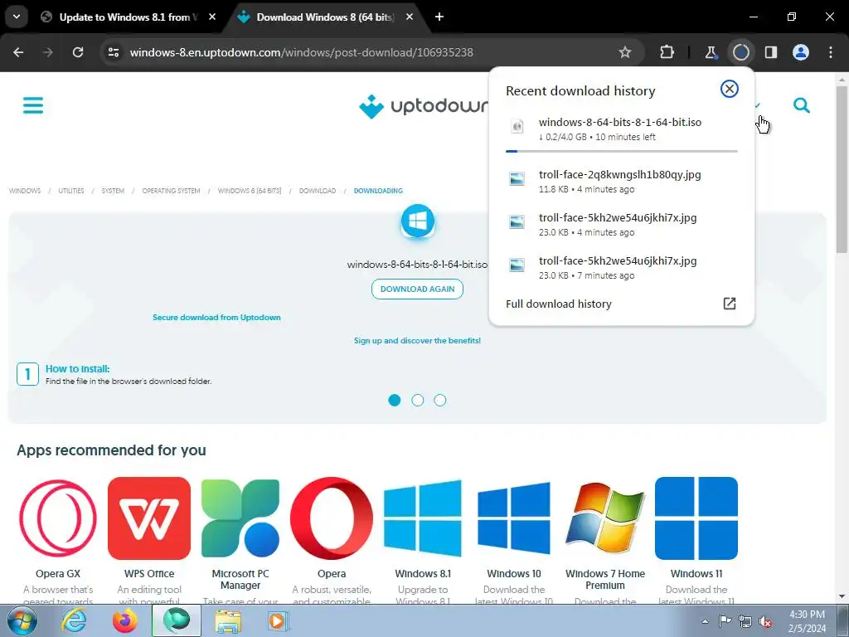Open Secure download from Uptodown link
Viewport: 849px width, 637px height.
(216, 318)
